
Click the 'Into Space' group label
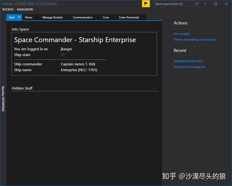20,29
